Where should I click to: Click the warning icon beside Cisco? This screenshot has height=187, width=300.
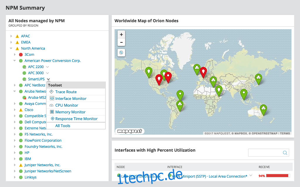click(x=21, y=110)
